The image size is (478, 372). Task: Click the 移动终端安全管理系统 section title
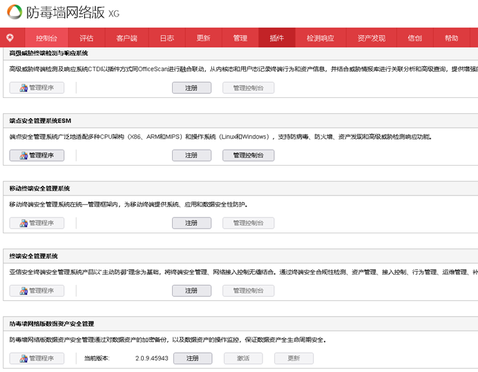[x=39, y=188]
